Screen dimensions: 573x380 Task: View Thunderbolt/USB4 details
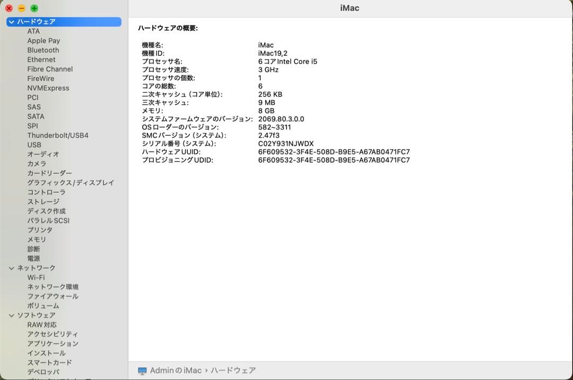[58, 135]
